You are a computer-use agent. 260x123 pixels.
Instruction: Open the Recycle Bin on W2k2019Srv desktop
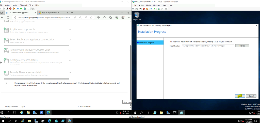tap(137, 17)
